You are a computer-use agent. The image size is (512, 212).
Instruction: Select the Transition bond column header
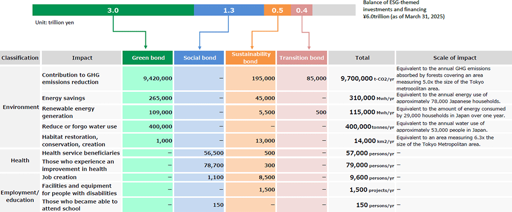click(x=302, y=58)
